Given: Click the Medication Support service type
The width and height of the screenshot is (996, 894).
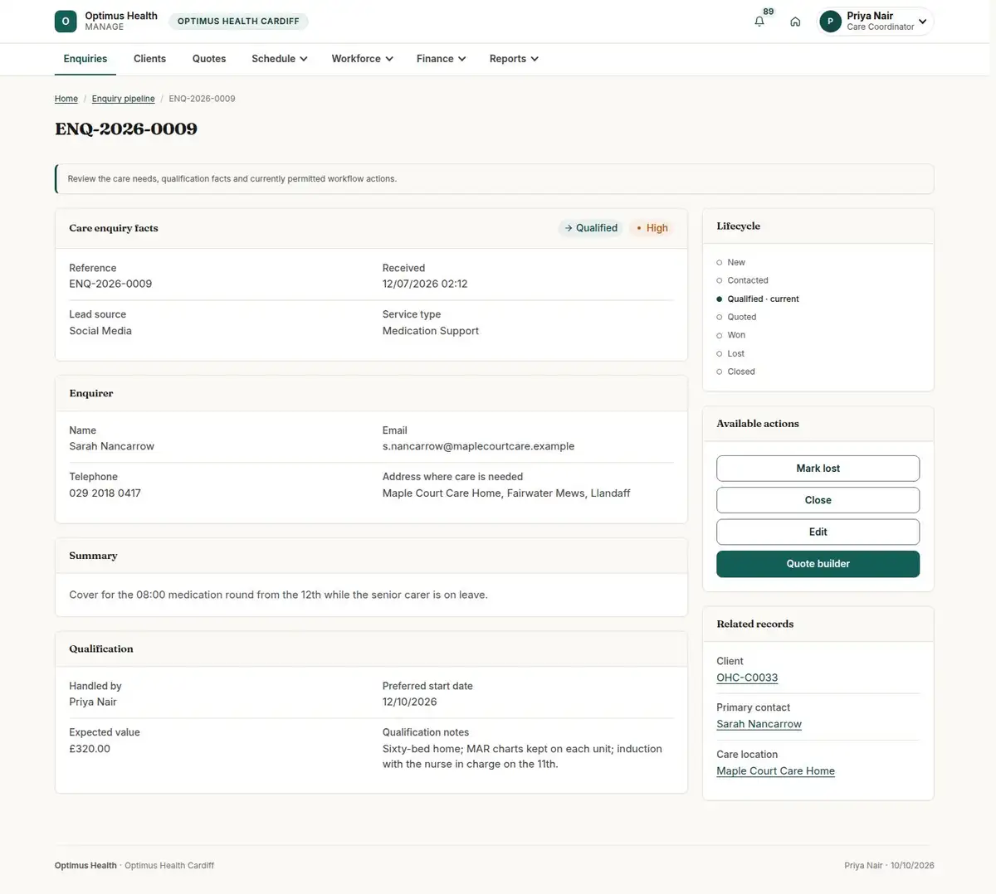Looking at the screenshot, I should click(431, 330).
